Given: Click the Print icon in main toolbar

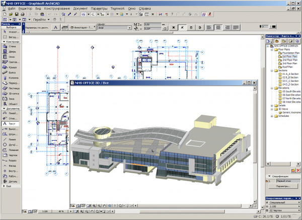Looking at the screenshot, I should pos(23,14).
